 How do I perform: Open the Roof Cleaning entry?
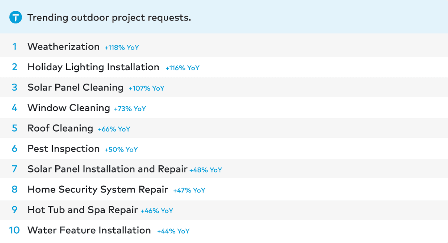pyautogui.click(x=224, y=128)
